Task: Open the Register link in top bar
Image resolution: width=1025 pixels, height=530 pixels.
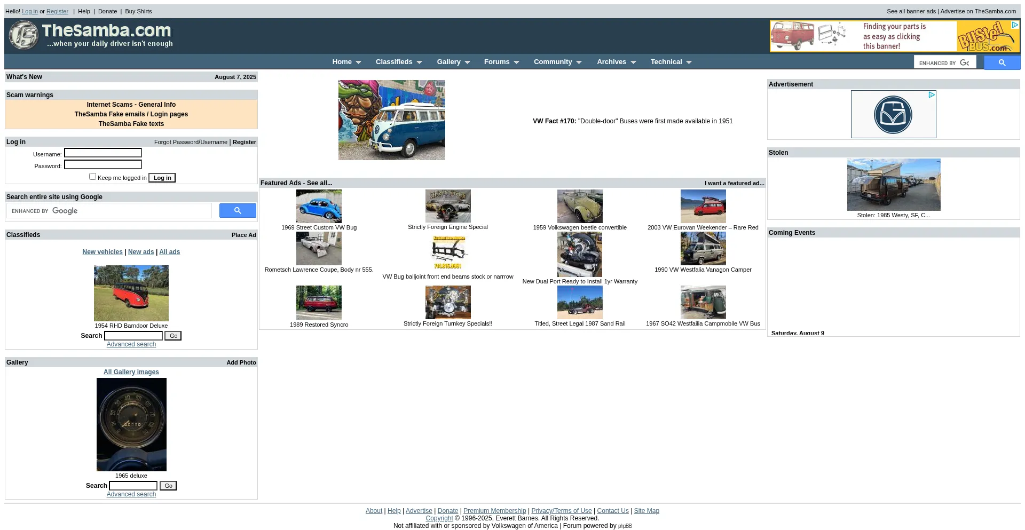Action: pos(57,11)
